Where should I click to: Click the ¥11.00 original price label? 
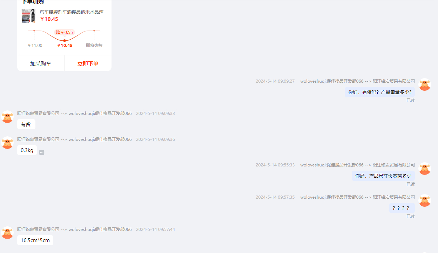35,45
